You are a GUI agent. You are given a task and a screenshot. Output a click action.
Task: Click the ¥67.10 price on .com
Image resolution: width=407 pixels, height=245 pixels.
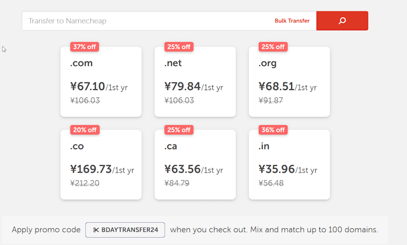pyautogui.click(x=88, y=87)
